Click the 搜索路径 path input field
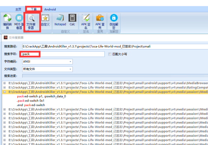 coord(115,46)
